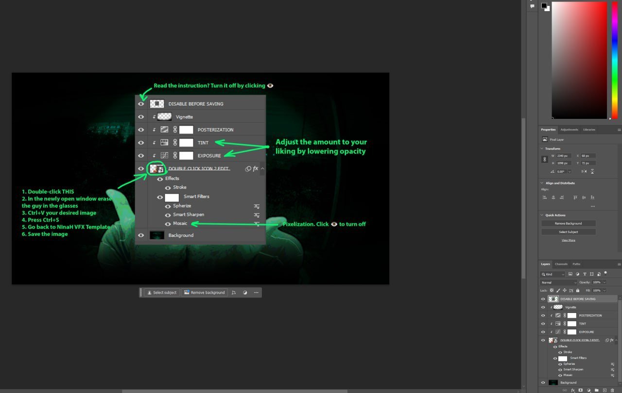
Task: Hide POSTERIZATION layer in Layers panel
Action: coord(543,315)
